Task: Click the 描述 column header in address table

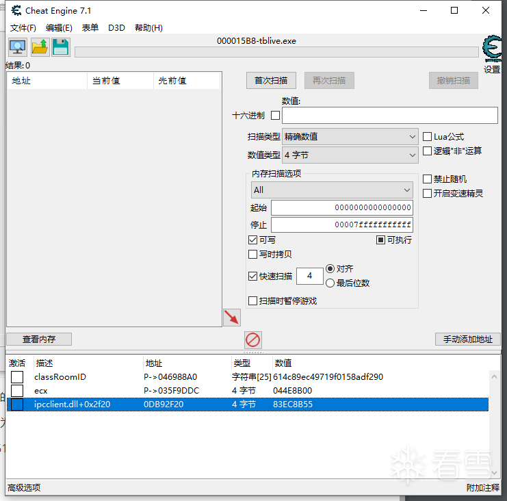Action: [88, 363]
